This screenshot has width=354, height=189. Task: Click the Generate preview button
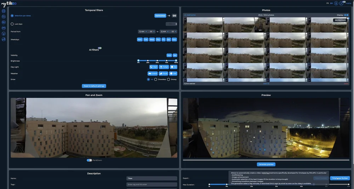click(x=266, y=164)
